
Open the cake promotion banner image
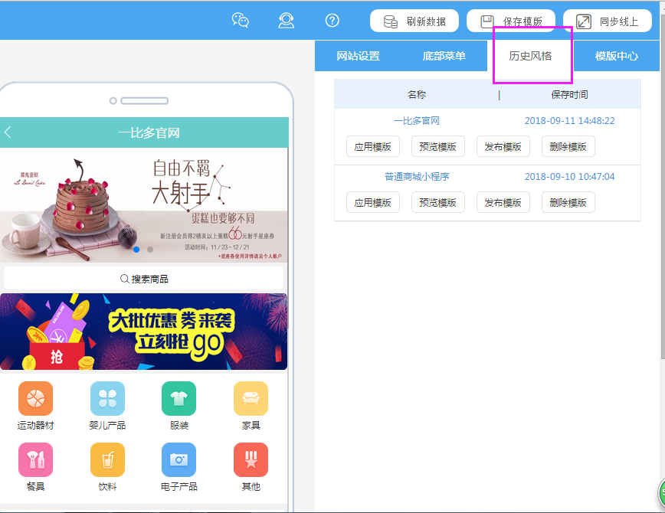pos(144,205)
